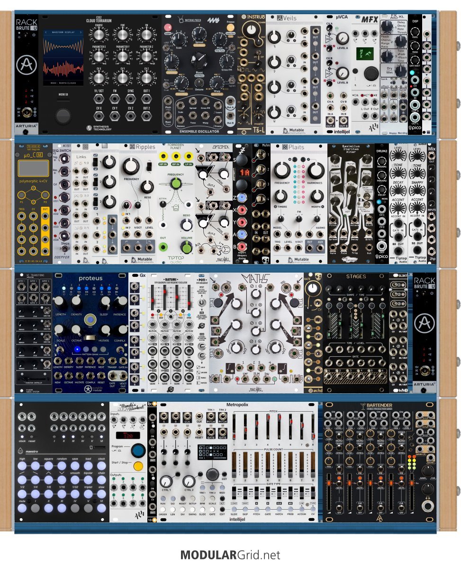Click the Doepfer logo on A151 Seq. Switch
The height and width of the screenshot is (565, 461).
(61, 257)
